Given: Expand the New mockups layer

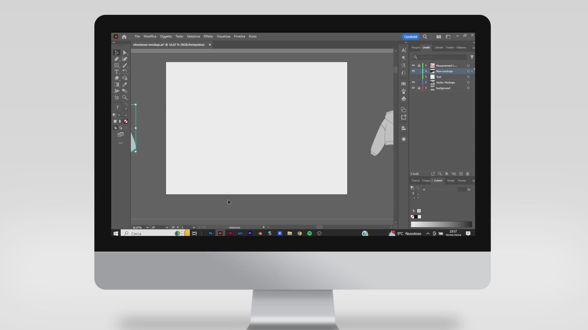Looking at the screenshot, I should point(426,71).
